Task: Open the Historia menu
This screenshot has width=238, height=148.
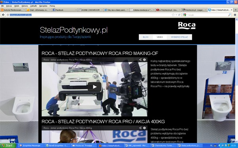Action: (x=25, y=6)
